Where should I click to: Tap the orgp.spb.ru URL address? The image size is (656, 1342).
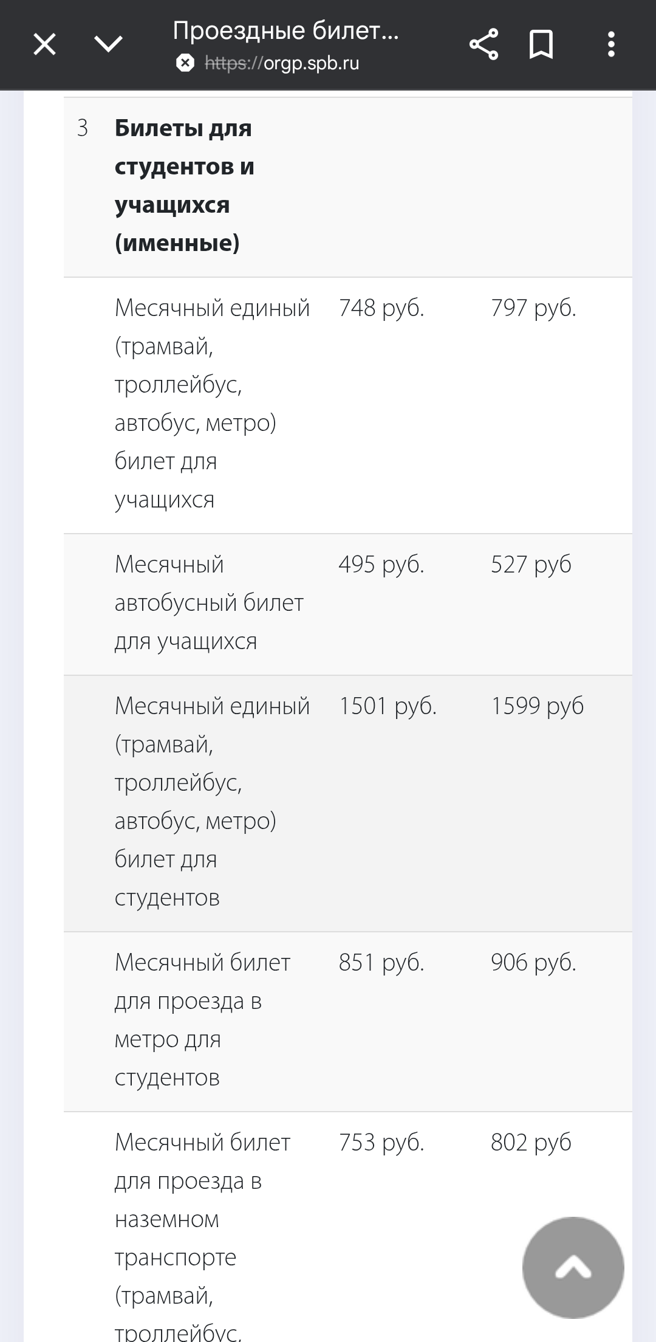click(282, 63)
